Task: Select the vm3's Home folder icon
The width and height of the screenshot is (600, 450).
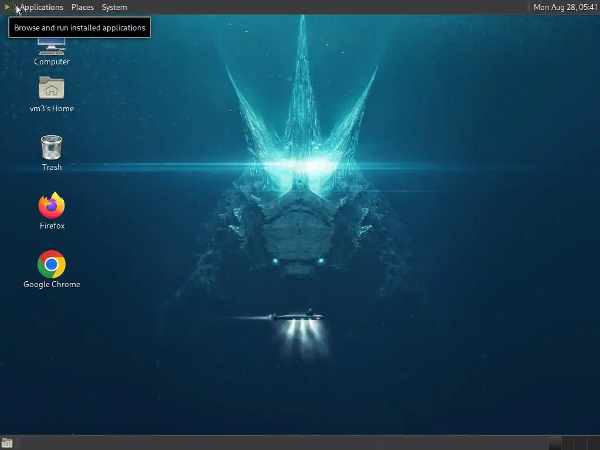Action: click(x=52, y=94)
